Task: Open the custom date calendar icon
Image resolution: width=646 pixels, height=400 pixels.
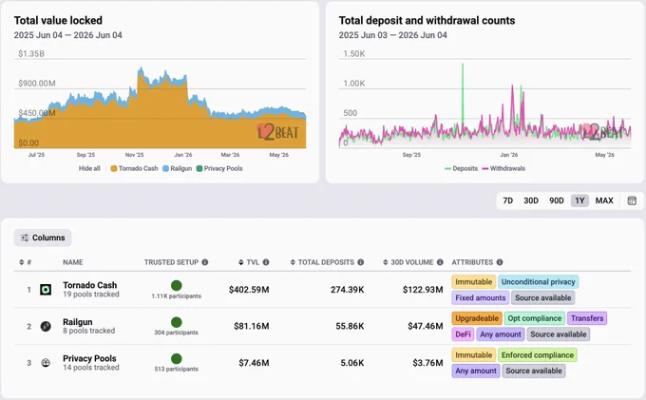Action: coord(632,200)
